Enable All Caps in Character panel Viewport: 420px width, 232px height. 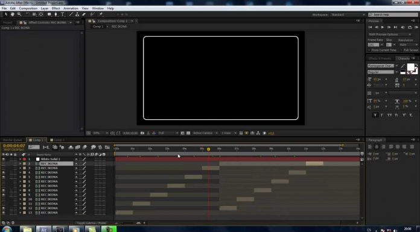[x=389, y=115]
